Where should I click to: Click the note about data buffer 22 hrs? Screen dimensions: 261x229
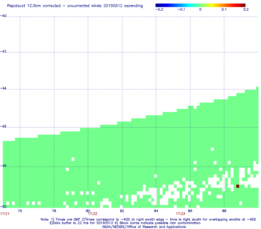(125, 223)
